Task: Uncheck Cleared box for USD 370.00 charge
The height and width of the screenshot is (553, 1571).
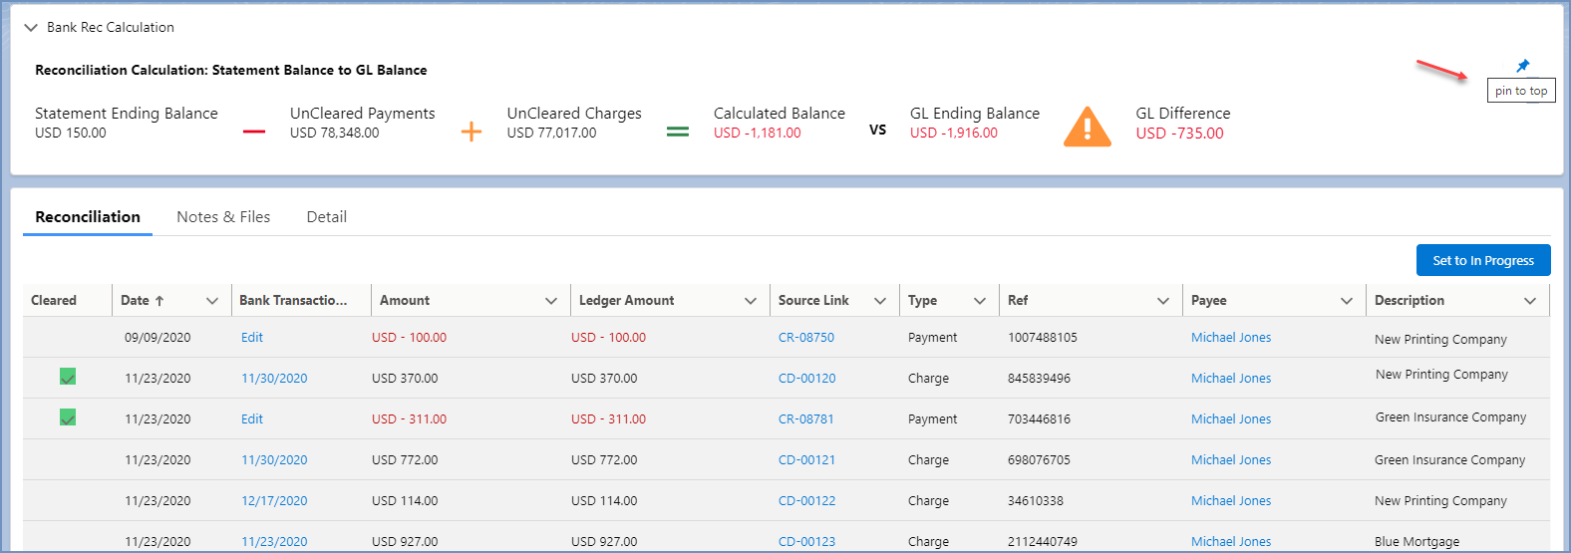Action: tap(68, 377)
